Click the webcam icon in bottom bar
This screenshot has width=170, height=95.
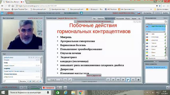tap(58, 88)
